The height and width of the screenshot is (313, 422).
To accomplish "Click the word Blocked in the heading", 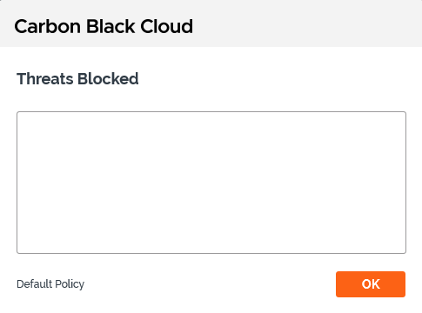I will tap(108, 79).
